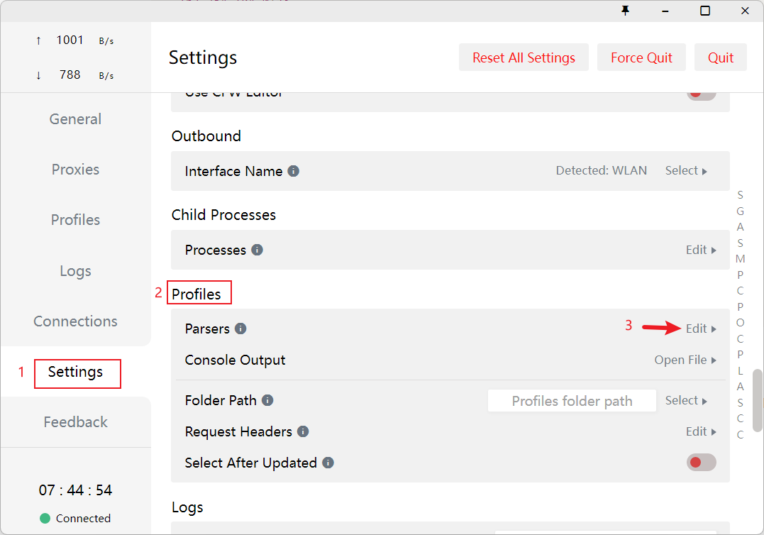Click the Reset All Settings button

coord(524,57)
